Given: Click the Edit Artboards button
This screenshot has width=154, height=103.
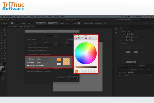Looking at the screenshot, I should tap(70, 39).
